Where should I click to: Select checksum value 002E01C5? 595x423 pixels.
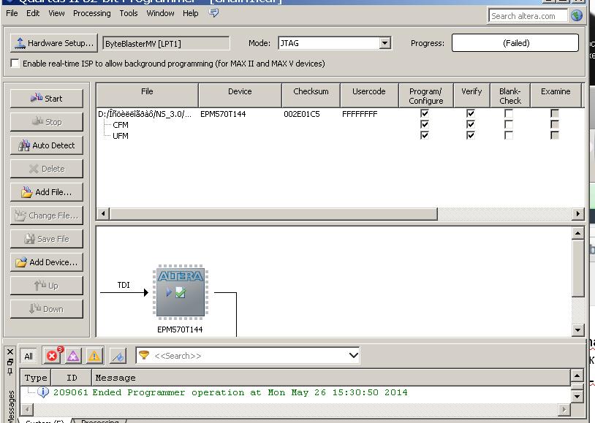coord(302,114)
